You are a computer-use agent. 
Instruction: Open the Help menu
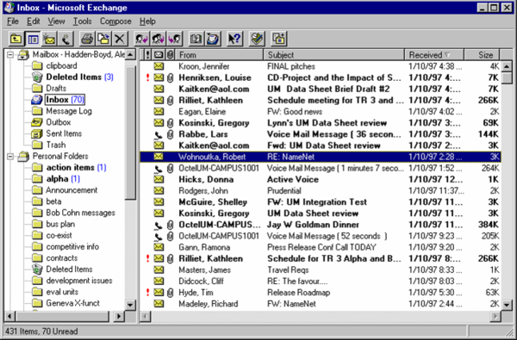147,22
